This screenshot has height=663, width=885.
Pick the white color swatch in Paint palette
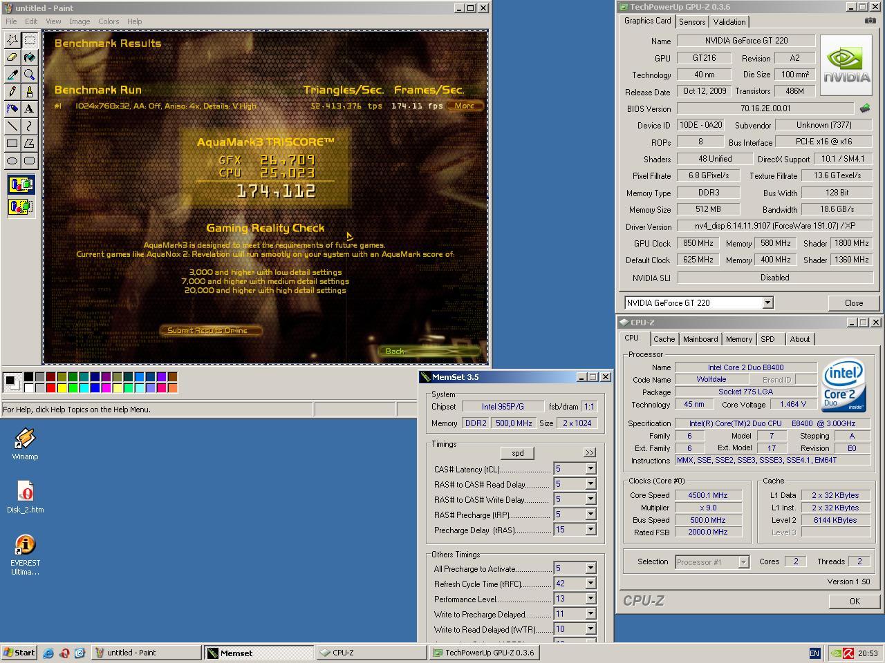(x=28, y=387)
